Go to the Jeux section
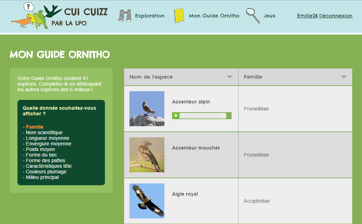This screenshot has width=362, height=224. tap(269, 16)
